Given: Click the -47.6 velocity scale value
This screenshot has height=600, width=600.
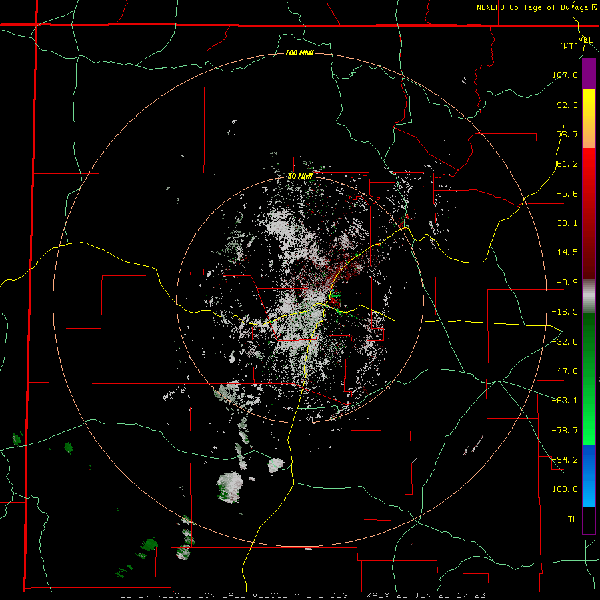Looking at the screenshot, I should coord(565,371).
